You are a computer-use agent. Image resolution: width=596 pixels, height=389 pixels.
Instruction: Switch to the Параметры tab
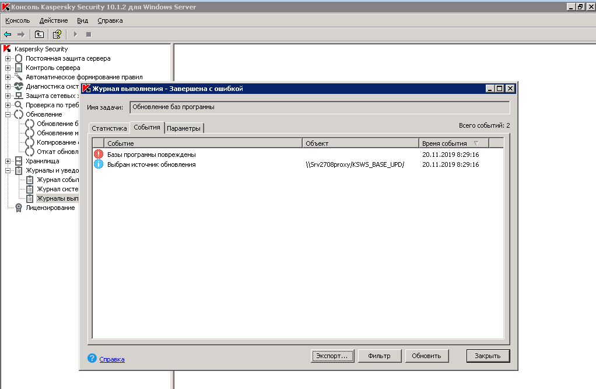(x=184, y=128)
